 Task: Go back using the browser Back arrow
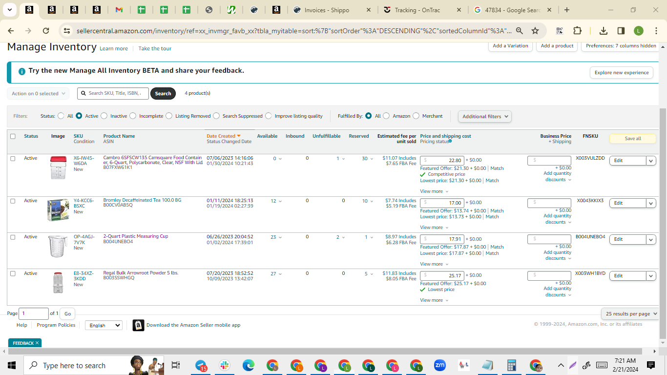pyautogui.click(x=11, y=31)
